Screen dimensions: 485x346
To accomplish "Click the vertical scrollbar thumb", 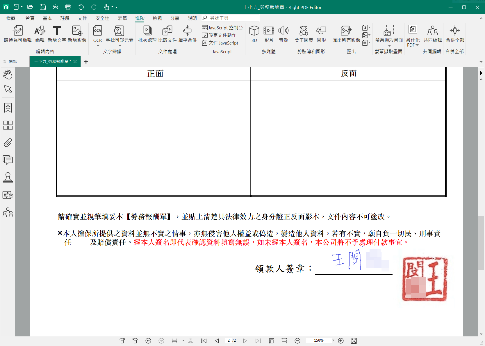I will click(x=481, y=243).
